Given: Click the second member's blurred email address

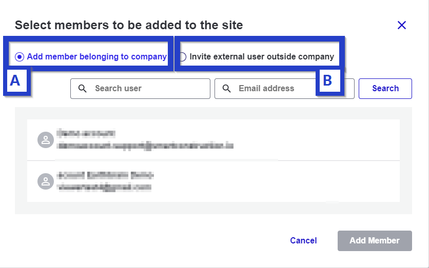Looking at the screenshot, I should pos(104,188).
